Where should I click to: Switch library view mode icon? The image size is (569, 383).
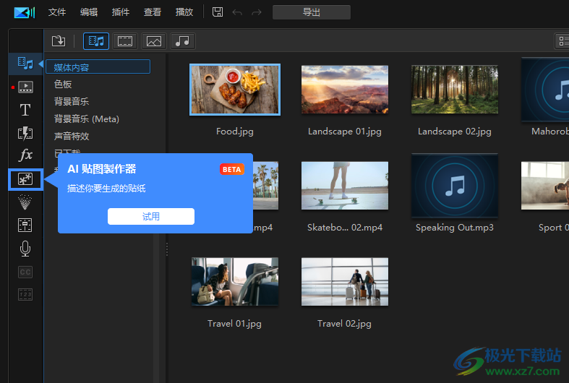pos(562,41)
